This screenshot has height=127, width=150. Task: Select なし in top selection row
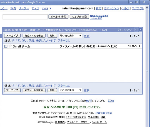[x=24, y=41]
